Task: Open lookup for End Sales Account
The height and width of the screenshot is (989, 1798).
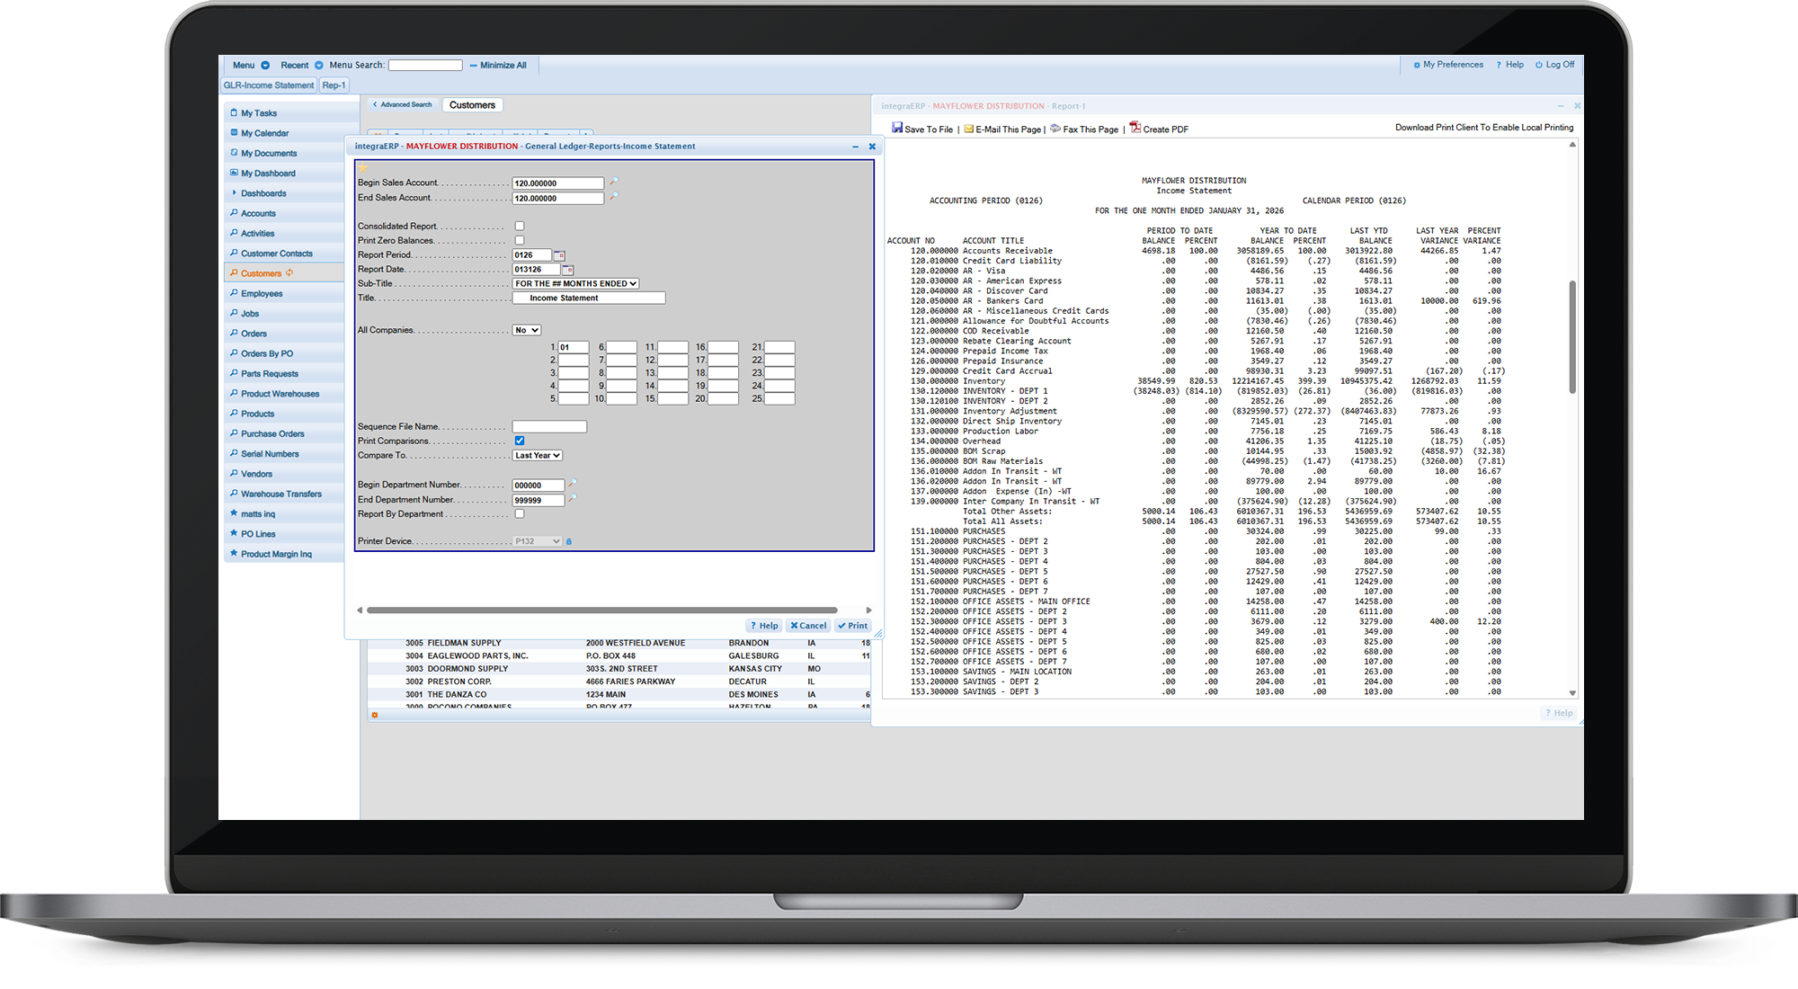Action: [614, 197]
